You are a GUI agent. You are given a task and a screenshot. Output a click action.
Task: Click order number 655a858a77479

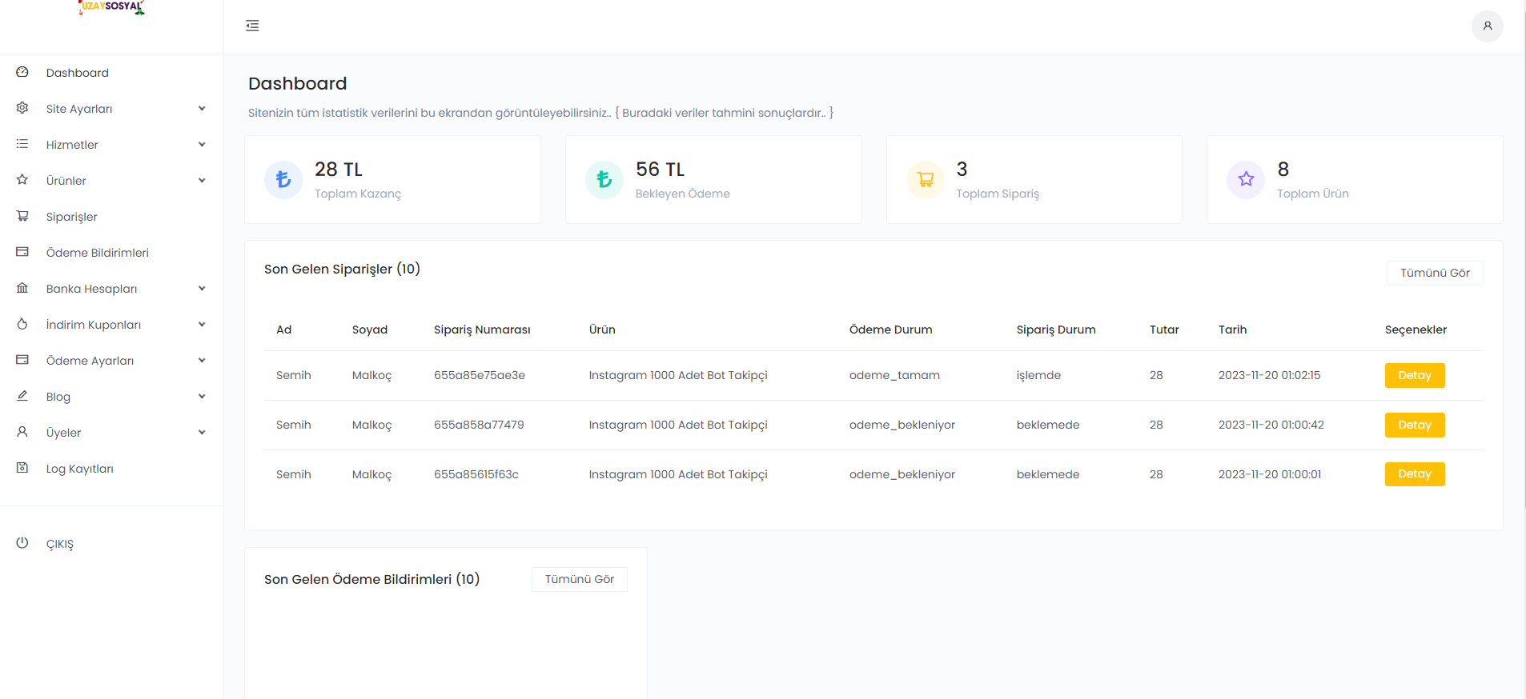(x=479, y=425)
